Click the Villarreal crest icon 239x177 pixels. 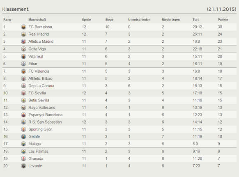23,56
